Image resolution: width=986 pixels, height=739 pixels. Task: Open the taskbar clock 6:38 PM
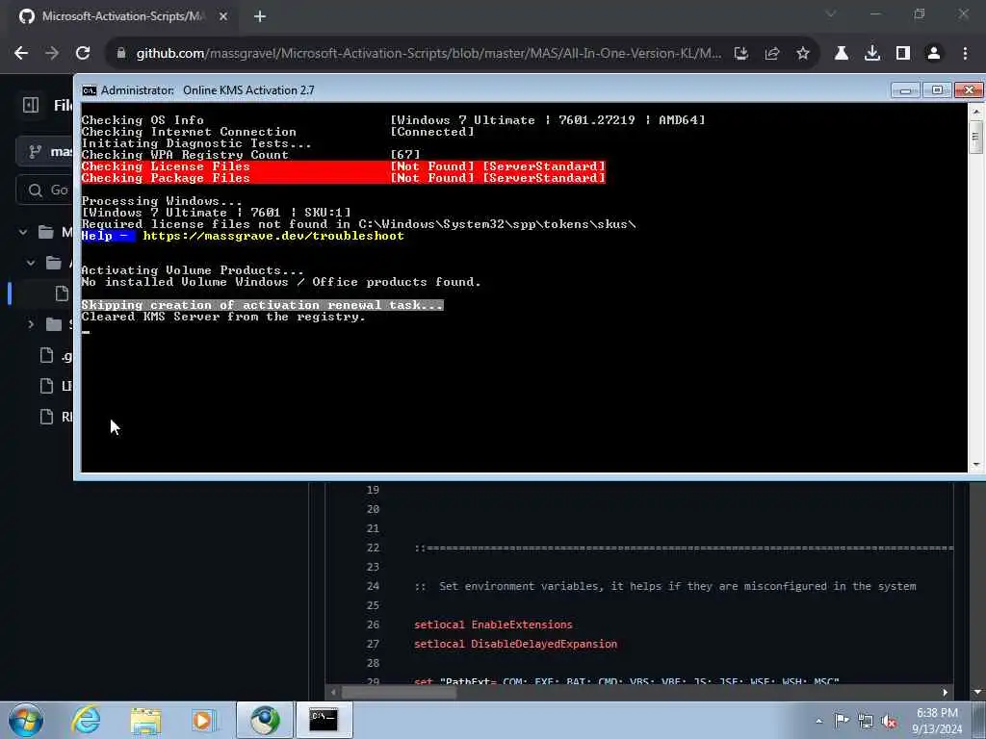point(937,721)
